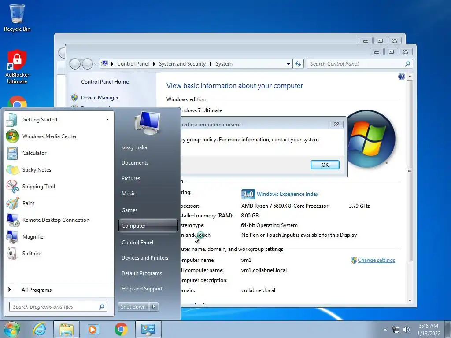Image resolution: width=451 pixels, height=338 pixels.
Task: Click the Forward navigation button
Action: (88, 64)
